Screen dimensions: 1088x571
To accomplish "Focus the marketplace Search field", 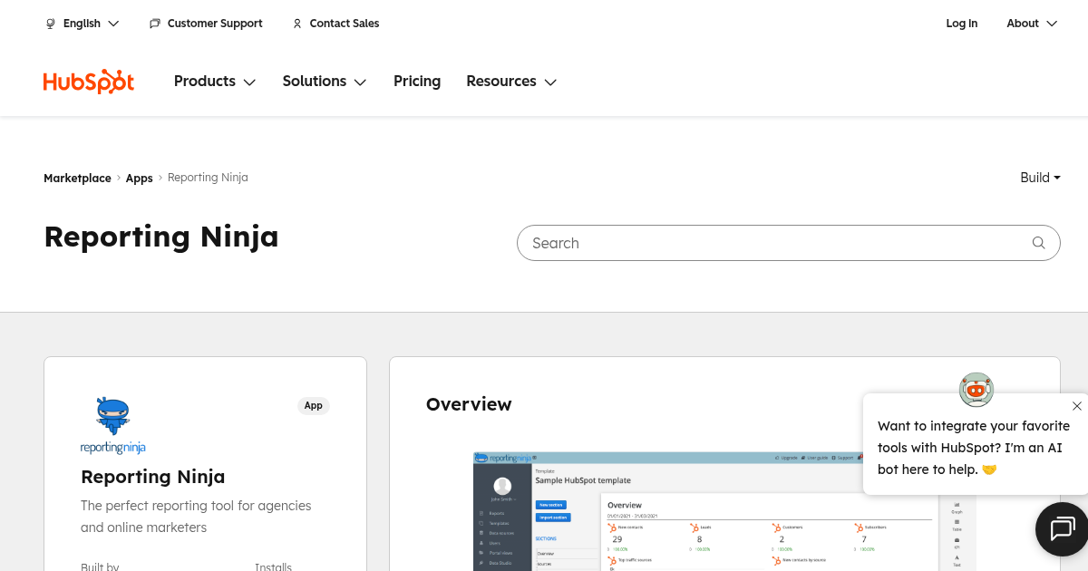I will (788, 243).
